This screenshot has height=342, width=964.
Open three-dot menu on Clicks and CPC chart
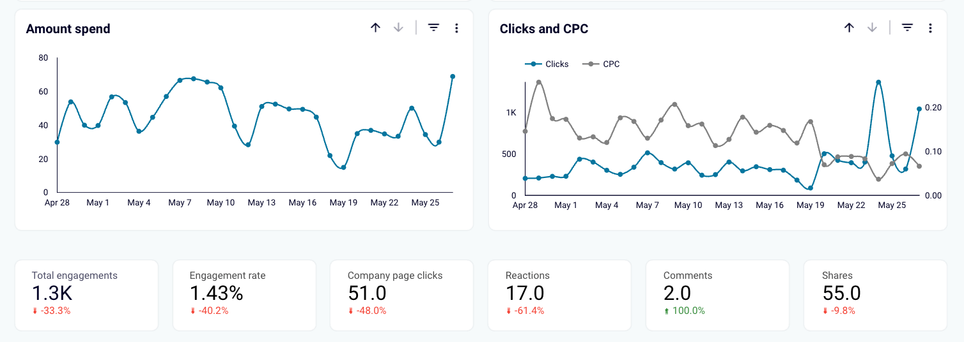pyautogui.click(x=930, y=28)
